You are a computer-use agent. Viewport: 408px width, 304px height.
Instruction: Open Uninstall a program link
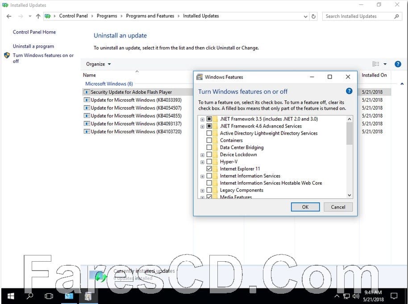click(x=33, y=46)
